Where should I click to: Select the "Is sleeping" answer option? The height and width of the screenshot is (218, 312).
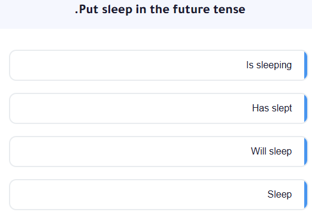[159, 65]
